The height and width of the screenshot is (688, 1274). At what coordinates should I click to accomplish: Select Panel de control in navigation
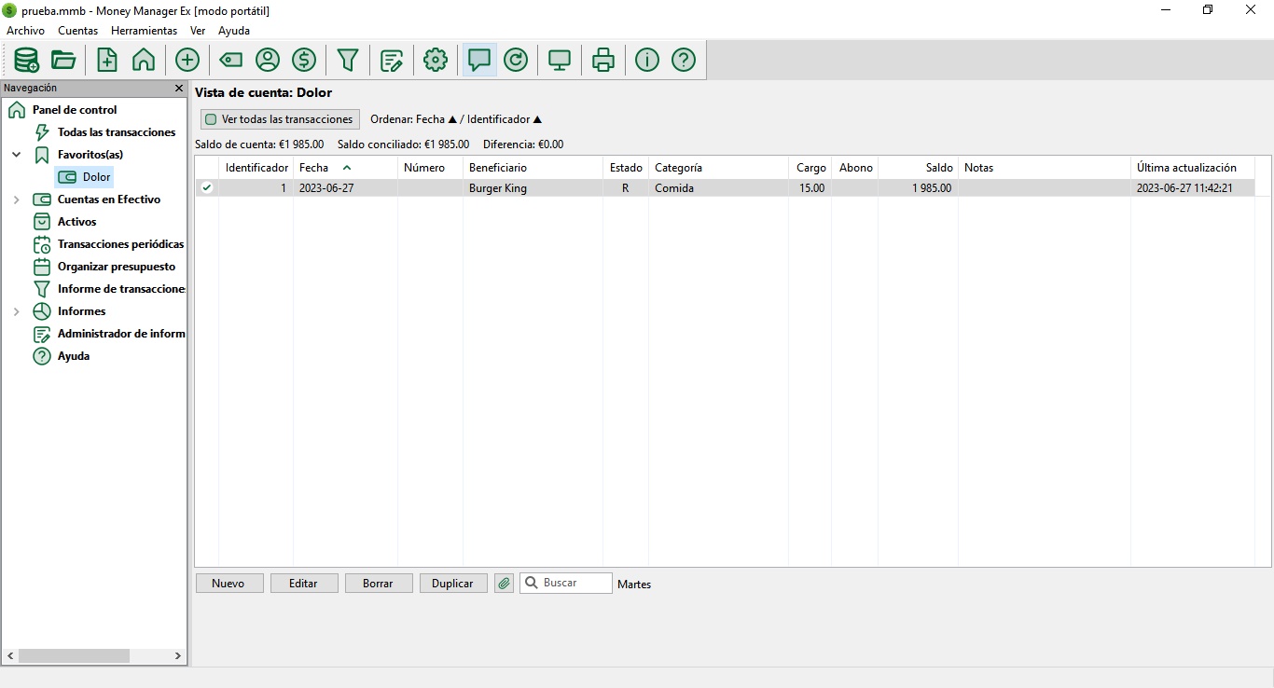click(x=75, y=110)
